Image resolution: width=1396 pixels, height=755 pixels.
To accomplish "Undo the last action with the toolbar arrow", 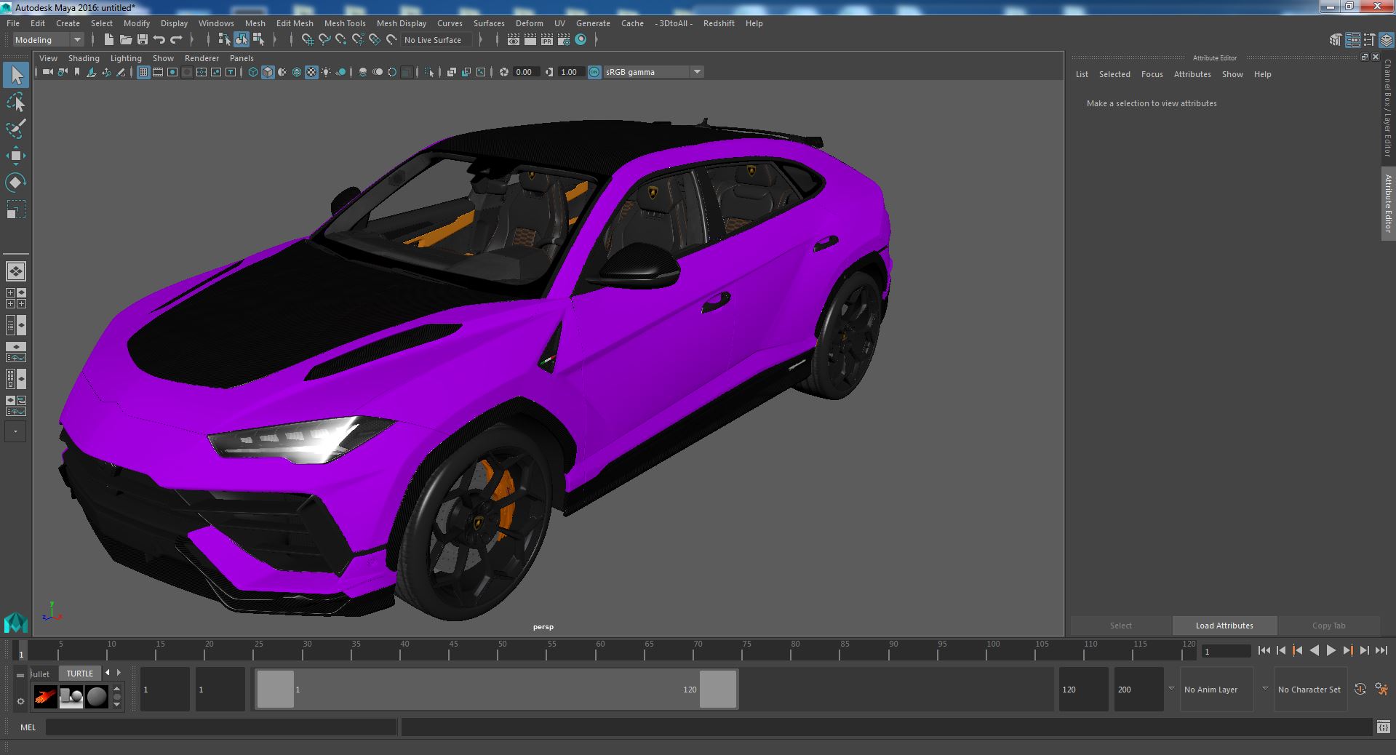I will coord(159,40).
